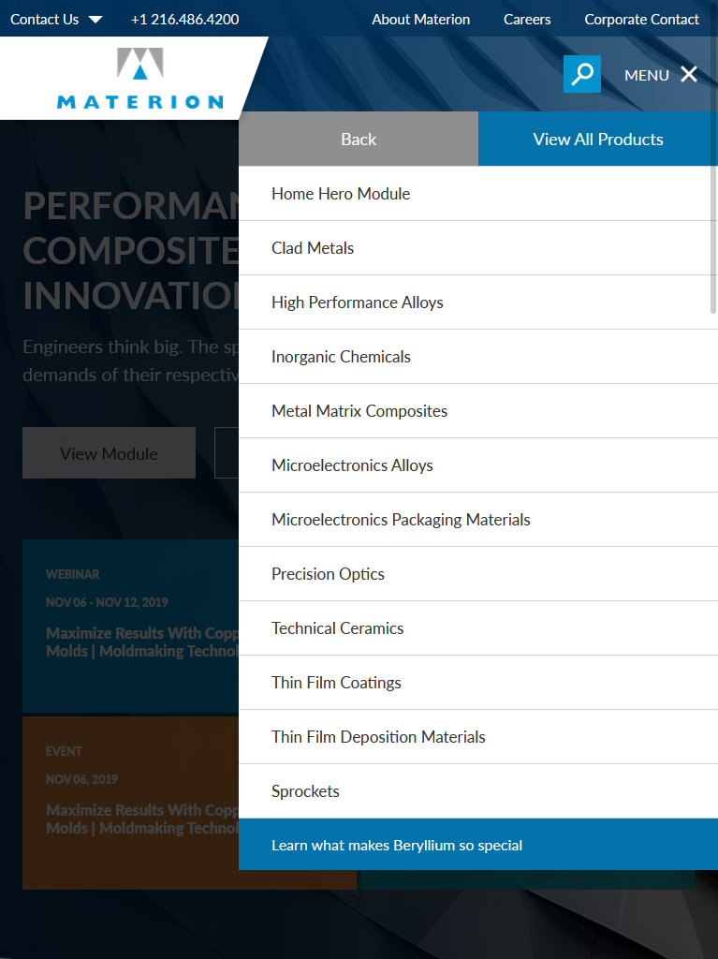The image size is (718, 959).
Task: Choose Precision Optics item
Action: pos(477,574)
